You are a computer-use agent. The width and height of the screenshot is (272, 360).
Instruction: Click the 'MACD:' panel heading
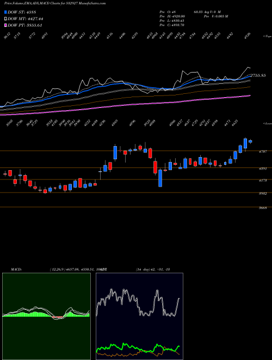point(16,269)
